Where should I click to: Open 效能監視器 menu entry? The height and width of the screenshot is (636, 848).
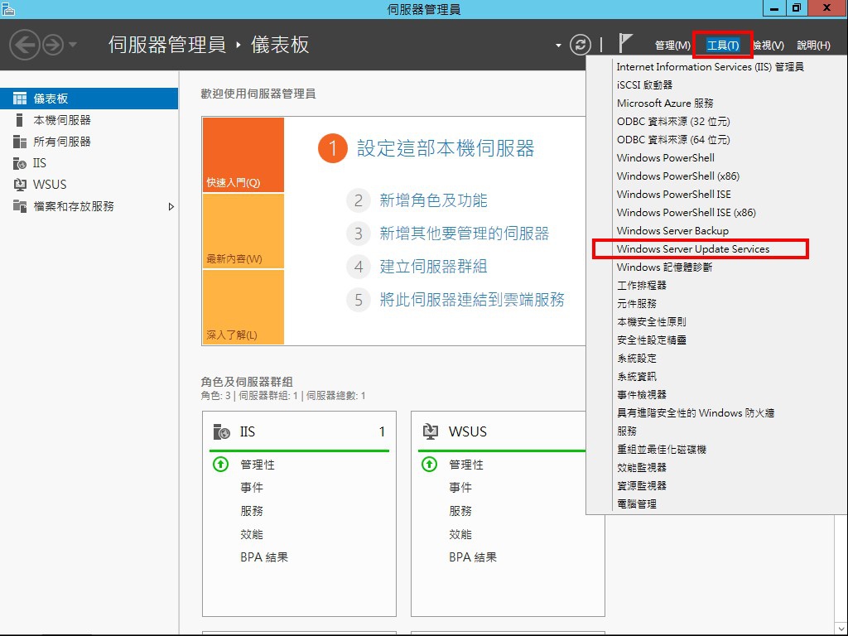click(x=642, y=467)
